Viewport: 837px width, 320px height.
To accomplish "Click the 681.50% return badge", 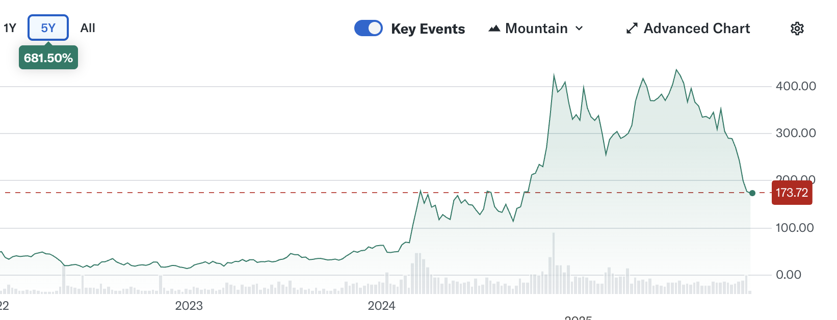I will point(48,58).
